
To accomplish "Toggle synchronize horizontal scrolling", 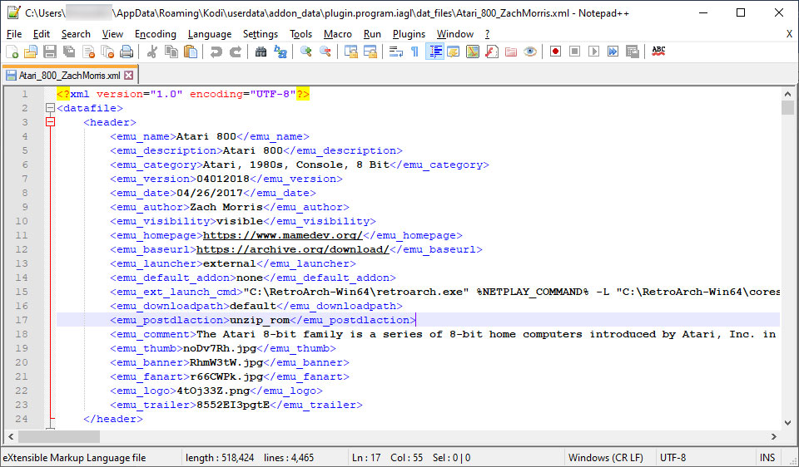I will [370, 52].
